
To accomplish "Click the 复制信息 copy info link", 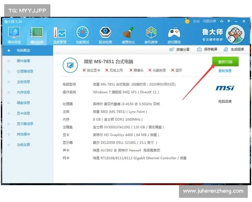I will 225,71.
